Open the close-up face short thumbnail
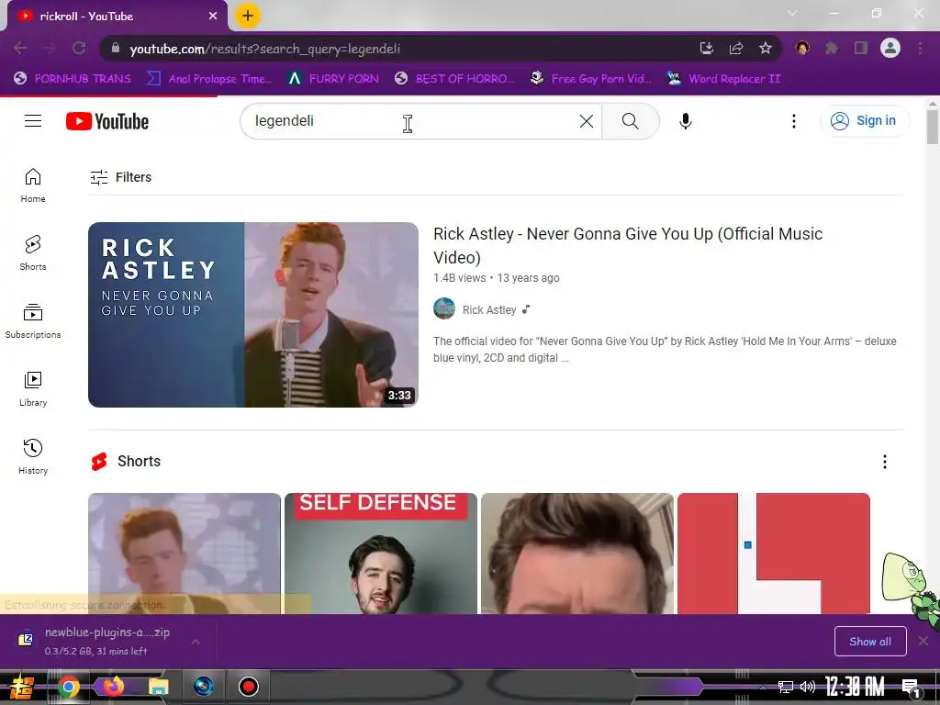The width and height of the screenshot is (940, 705). pyautogui.click(x=577, y=554)
